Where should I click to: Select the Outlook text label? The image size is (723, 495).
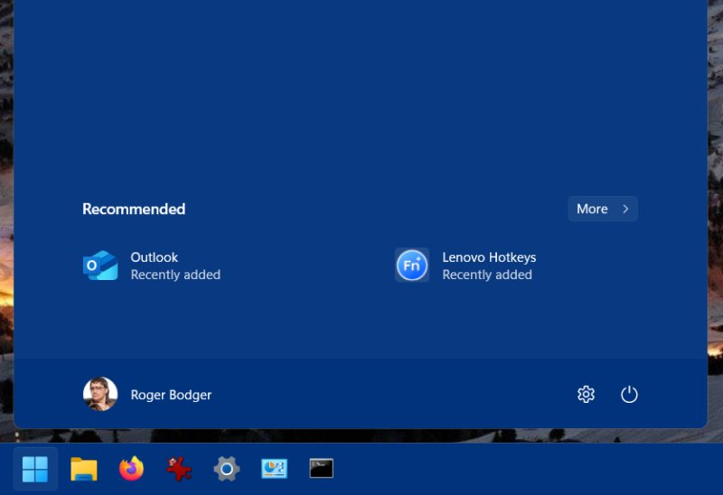pos(154,257)
